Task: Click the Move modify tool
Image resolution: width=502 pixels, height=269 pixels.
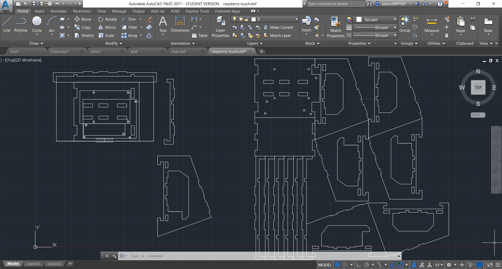Action: [83, 19]
